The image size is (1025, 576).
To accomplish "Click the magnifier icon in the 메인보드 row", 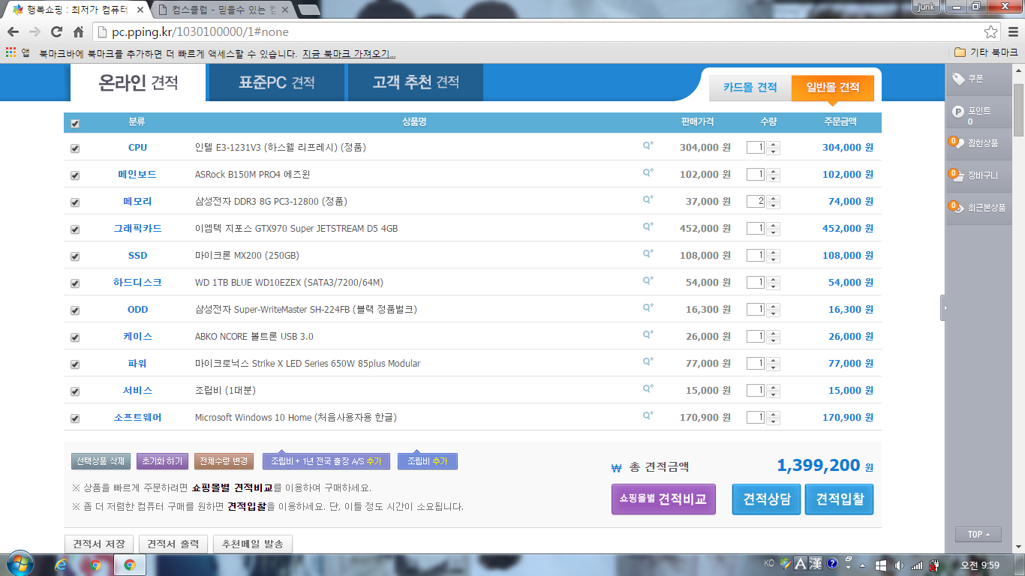I will (x=648, y=173).
